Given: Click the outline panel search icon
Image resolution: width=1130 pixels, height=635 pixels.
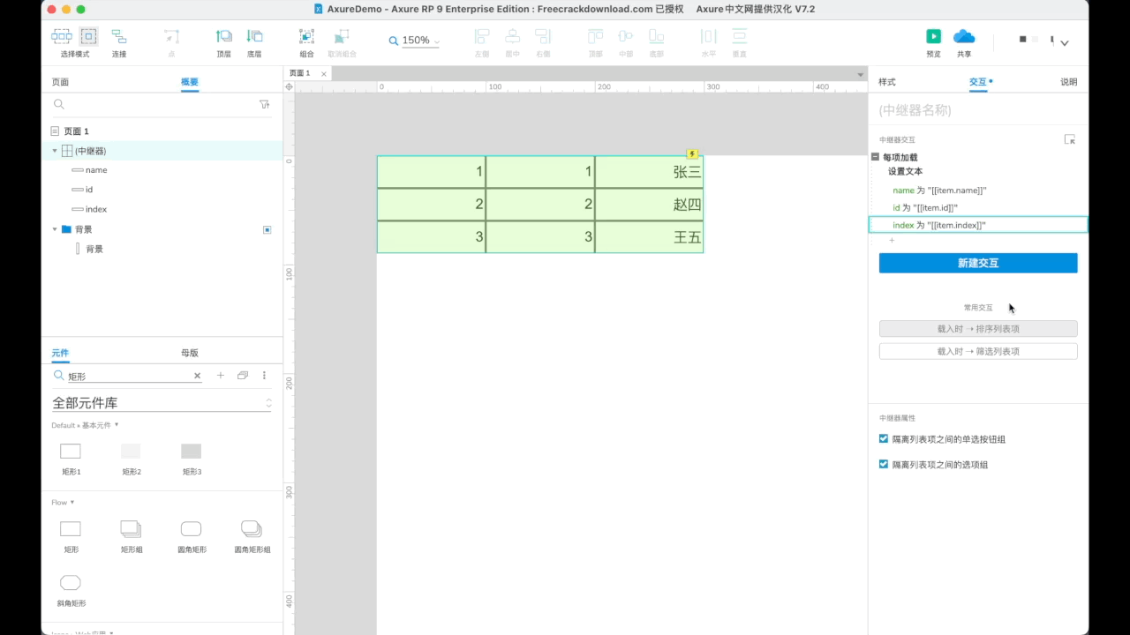Looking at the screenshot, I should point(59,104).
